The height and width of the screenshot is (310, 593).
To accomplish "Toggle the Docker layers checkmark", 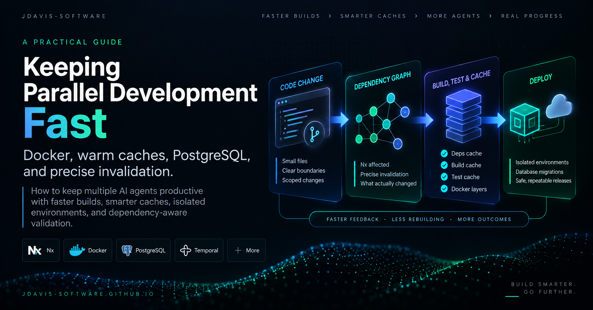I will pyautogui.click(x=444, y=189).
